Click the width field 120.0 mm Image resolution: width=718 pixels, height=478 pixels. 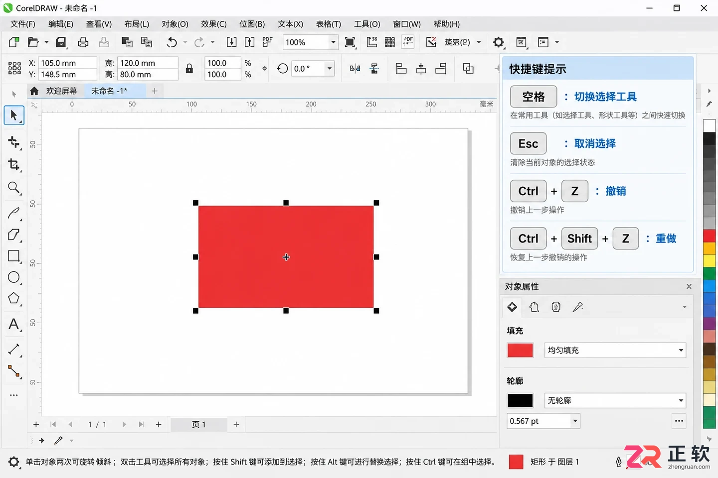148,63
